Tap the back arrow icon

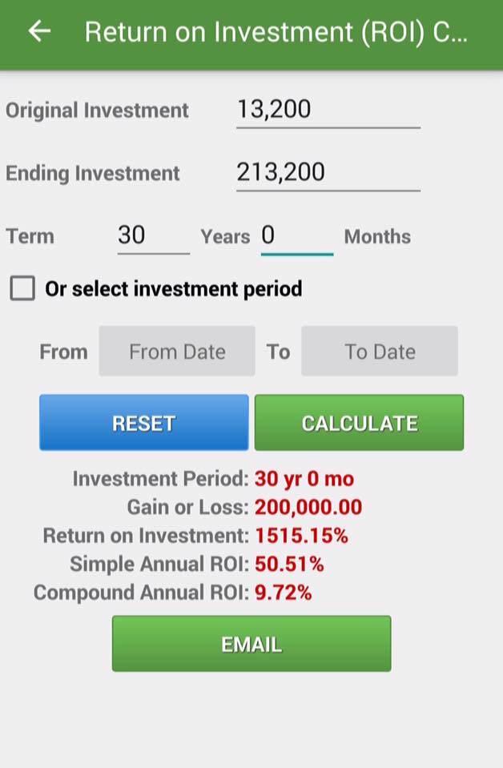point(40,32)
